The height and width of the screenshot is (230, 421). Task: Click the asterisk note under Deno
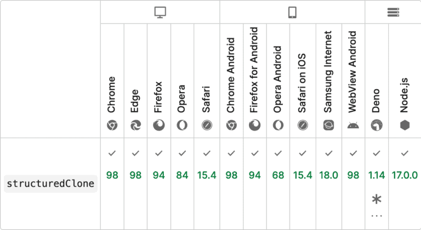pyautogui.click(x=377, y=199)
